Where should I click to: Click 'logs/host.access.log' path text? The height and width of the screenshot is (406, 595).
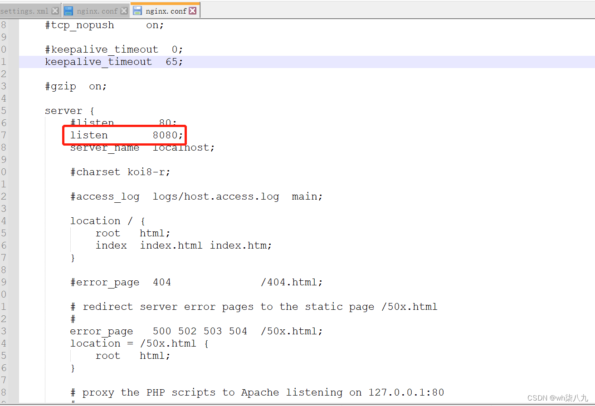click(216, 197)
